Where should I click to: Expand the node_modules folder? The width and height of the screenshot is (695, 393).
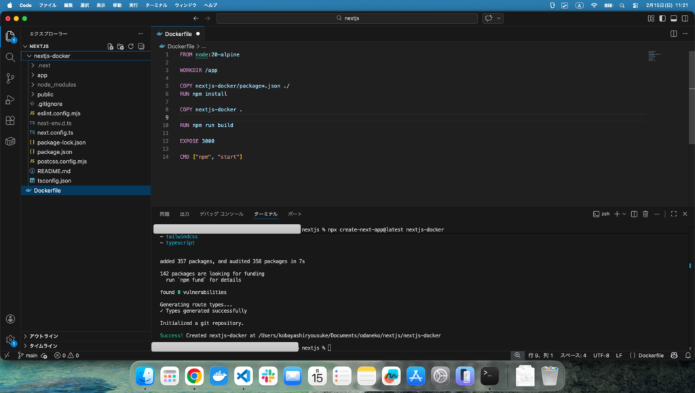tap(56, 85)
